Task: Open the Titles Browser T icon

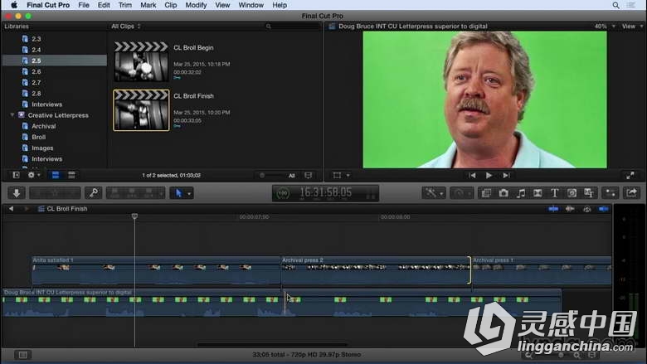Action: tap(555, 193)
